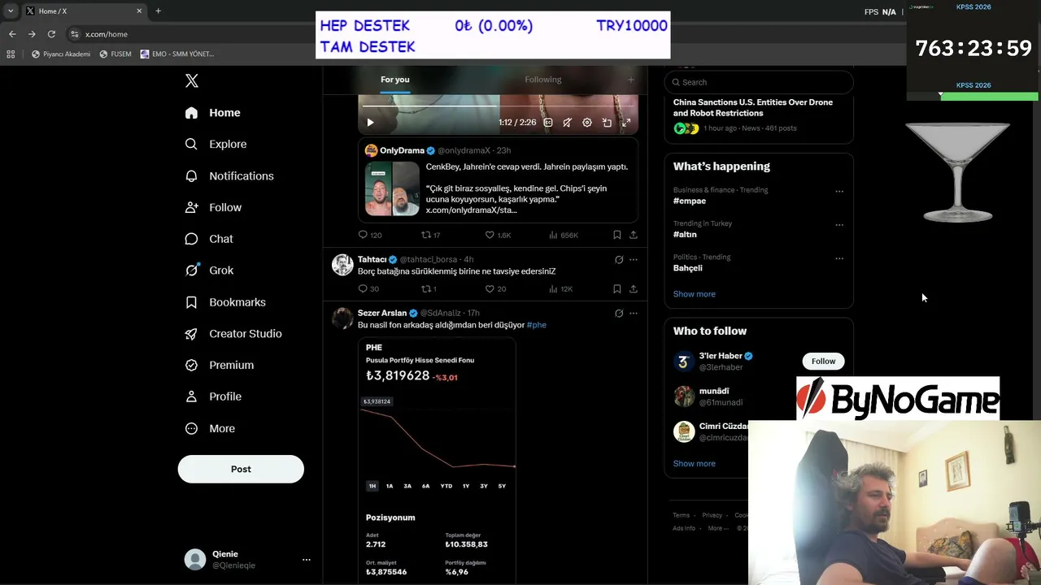Go back in the browser

(12, 34)
